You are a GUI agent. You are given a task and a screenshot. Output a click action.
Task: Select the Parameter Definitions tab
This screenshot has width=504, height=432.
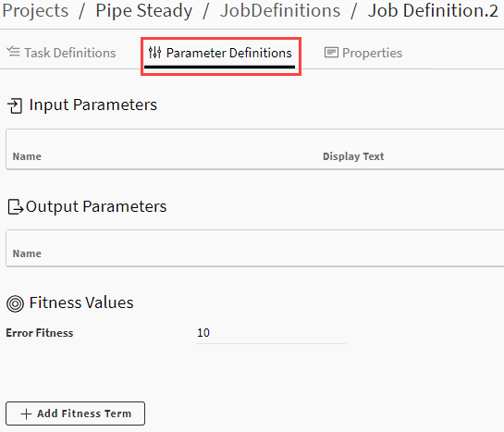click(220, 53)
